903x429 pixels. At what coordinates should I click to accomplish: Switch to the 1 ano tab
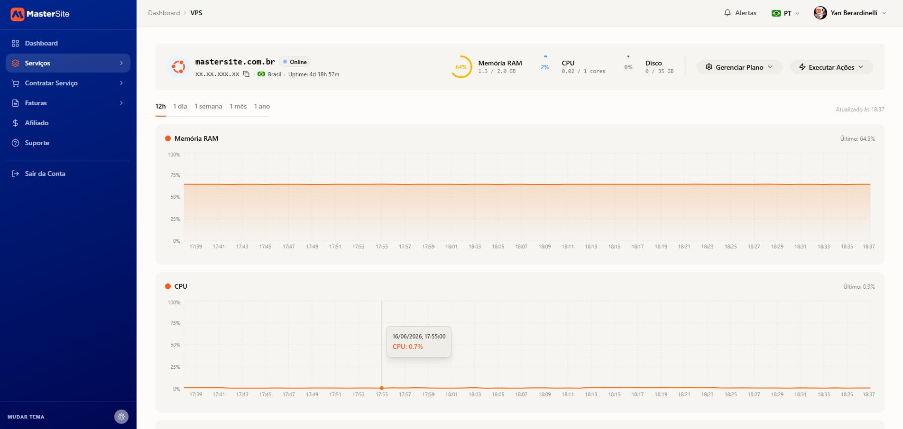(262, 106)
